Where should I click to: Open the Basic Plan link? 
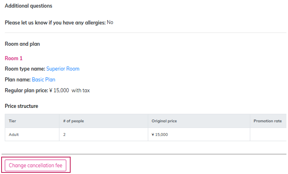tap(43, 80)
